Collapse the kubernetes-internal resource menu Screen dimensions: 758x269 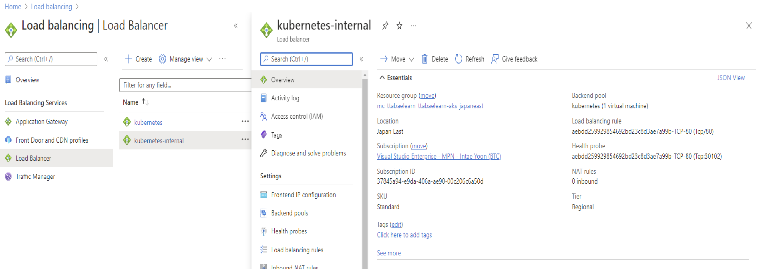pos(362,59)
